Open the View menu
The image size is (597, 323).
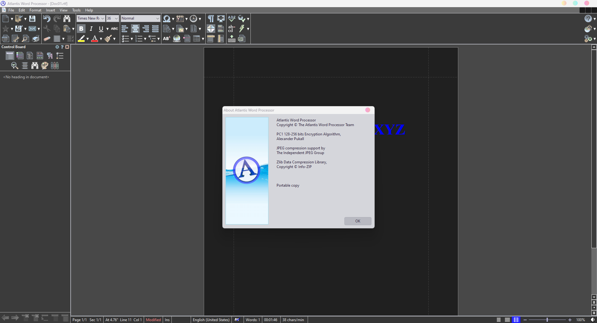(63, 10)
